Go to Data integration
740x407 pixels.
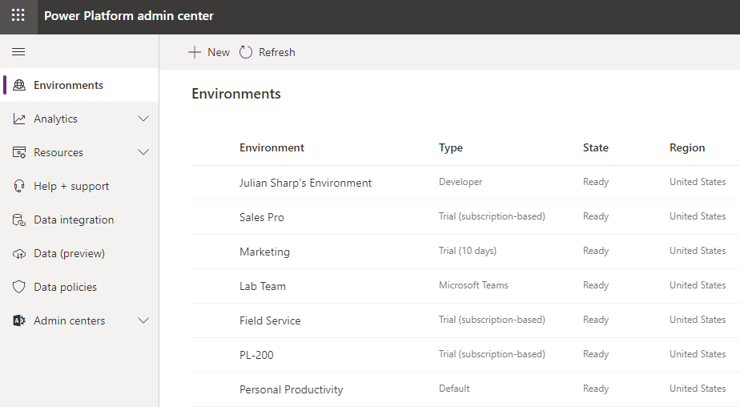tap(79, 220)
